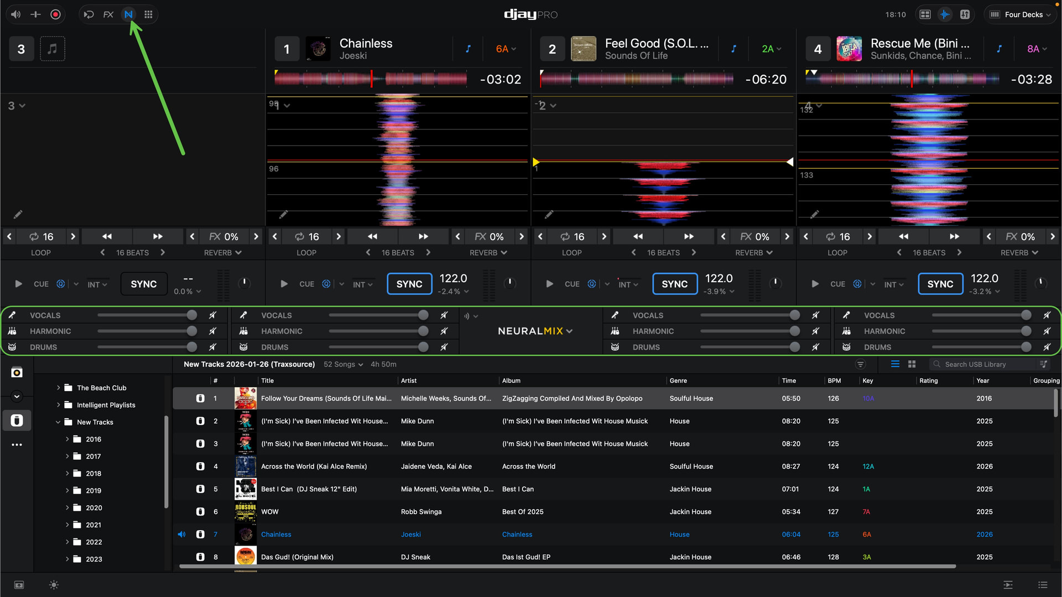Viewport: 1062px width, 597px height.
Task: Toggle SYNC on deck 2
Action: coord(674,284)
